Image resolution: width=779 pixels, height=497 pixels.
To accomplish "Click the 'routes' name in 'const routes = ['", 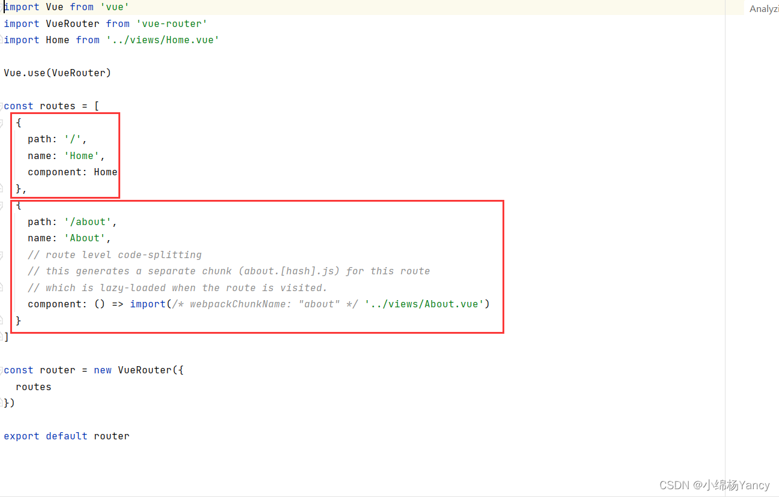I will (x=58, y=106).
